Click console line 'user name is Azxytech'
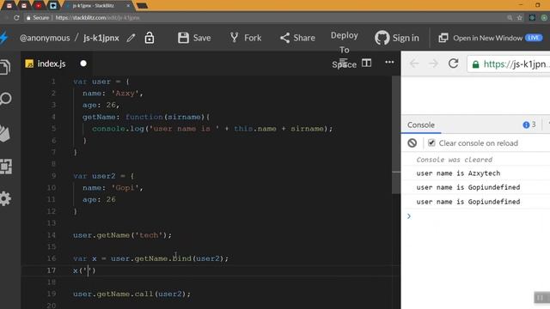 point(458,173)
